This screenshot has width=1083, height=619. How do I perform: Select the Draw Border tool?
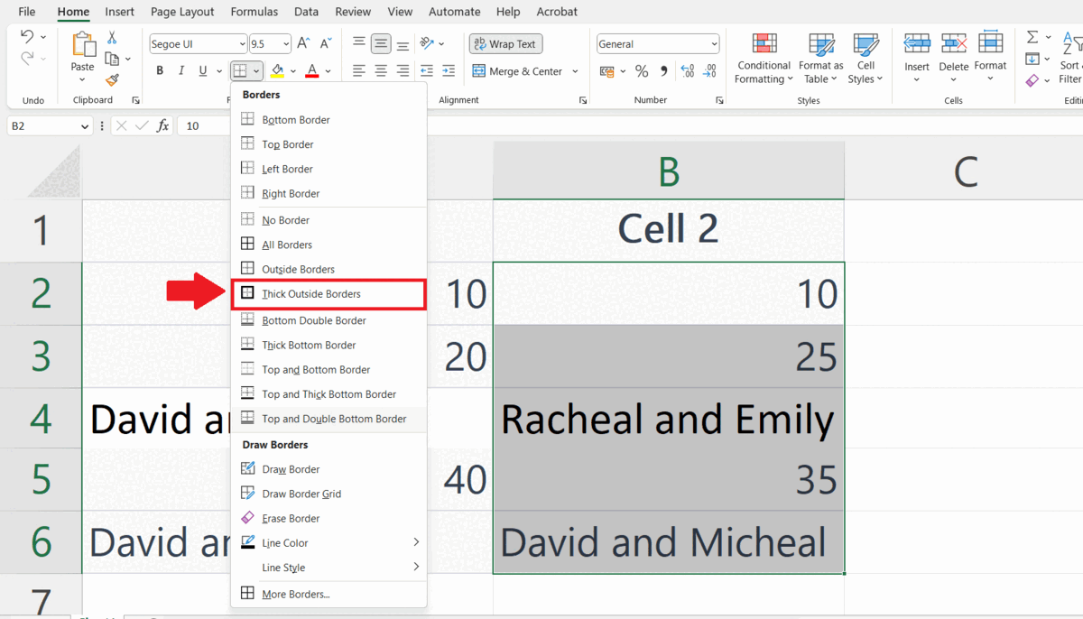click(298, 468)
